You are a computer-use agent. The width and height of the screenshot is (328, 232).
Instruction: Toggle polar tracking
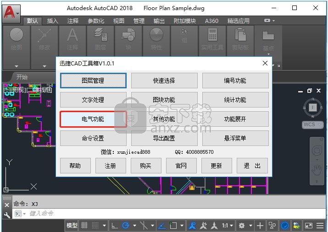coord(126,226)
